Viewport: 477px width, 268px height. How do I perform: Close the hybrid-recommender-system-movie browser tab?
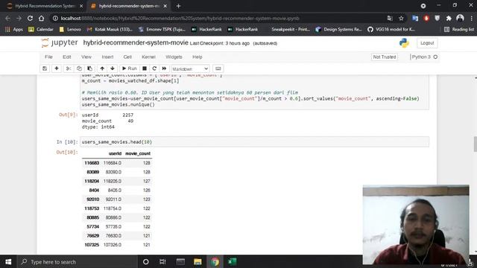[165, 6]
